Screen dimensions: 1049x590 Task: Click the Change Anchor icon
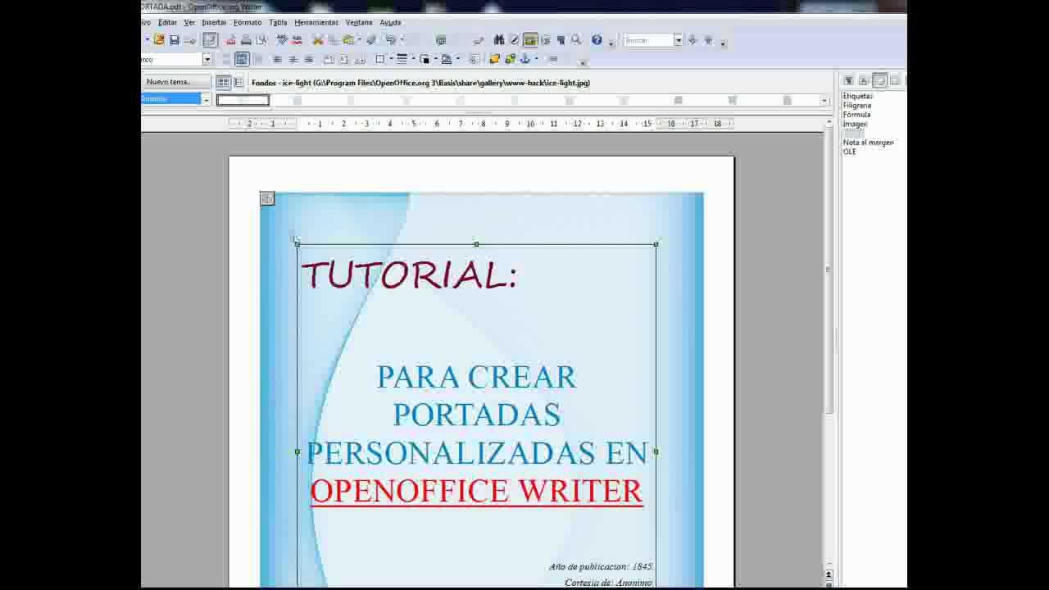coord(525,59)
